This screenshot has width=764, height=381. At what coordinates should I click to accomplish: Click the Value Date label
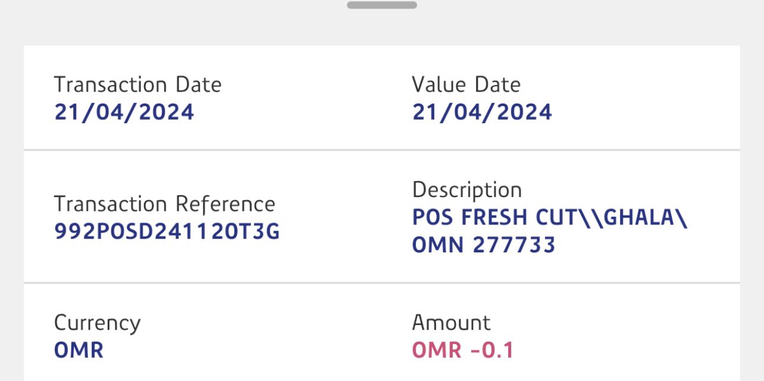(466, 85)
